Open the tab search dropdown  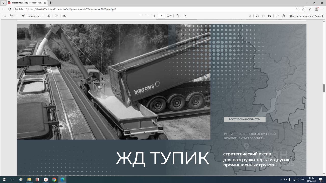pyautogui.click(x=3, y=3)
